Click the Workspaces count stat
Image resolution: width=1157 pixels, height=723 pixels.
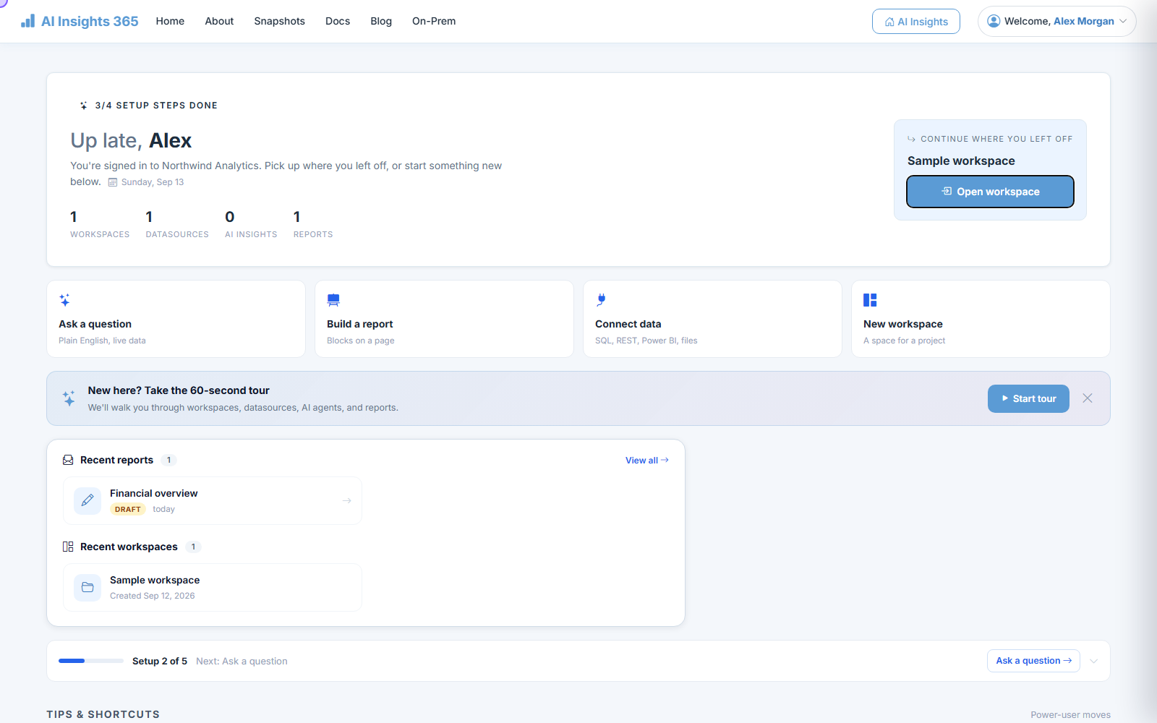(x=100, y=224)
